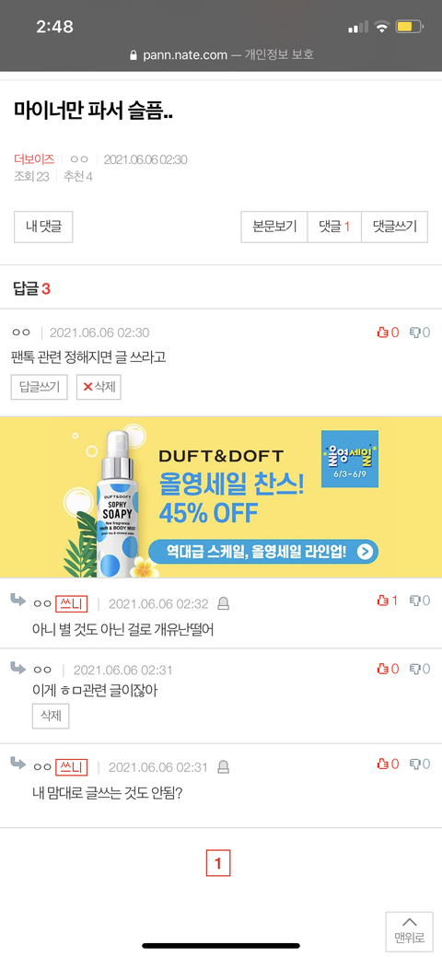Select 댓글 1 tab
442x957 pixels.
334,227
